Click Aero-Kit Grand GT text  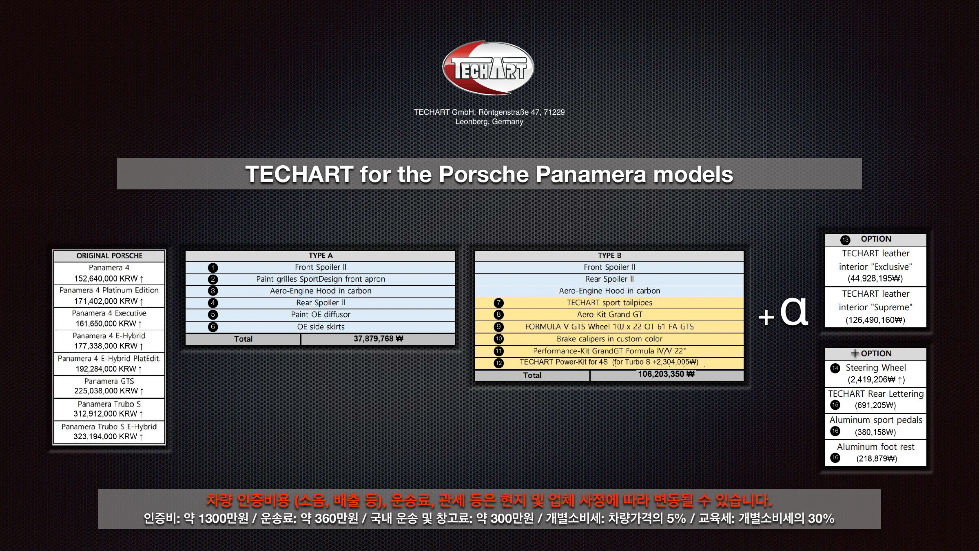[x=609, y=315]
